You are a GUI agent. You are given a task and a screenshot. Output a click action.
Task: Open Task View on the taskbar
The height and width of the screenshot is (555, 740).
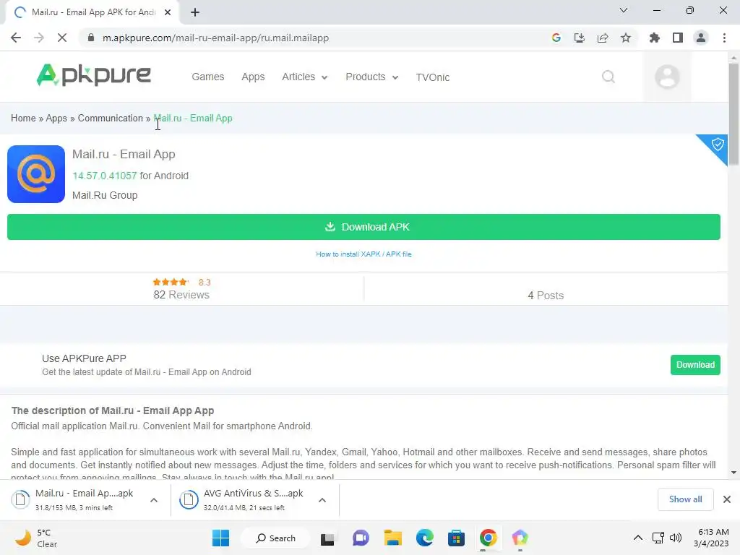327,538
